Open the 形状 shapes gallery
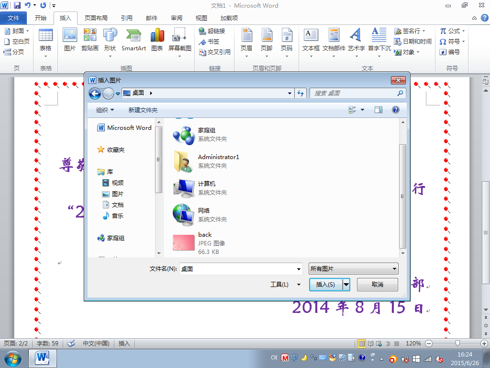 click(x=110, y=42)
